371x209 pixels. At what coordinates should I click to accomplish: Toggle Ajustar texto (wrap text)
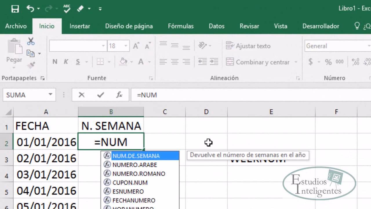click(248, 46)
